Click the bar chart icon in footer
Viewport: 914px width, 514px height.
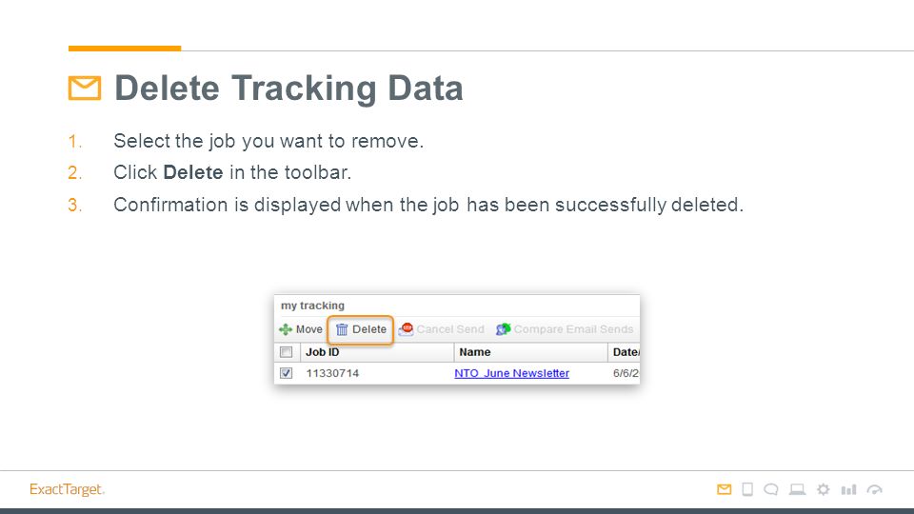pyautogui.click(x=848, y=489)
